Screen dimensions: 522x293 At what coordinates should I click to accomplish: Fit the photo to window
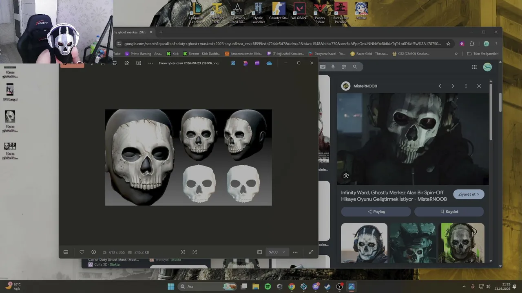pos(259,252)
